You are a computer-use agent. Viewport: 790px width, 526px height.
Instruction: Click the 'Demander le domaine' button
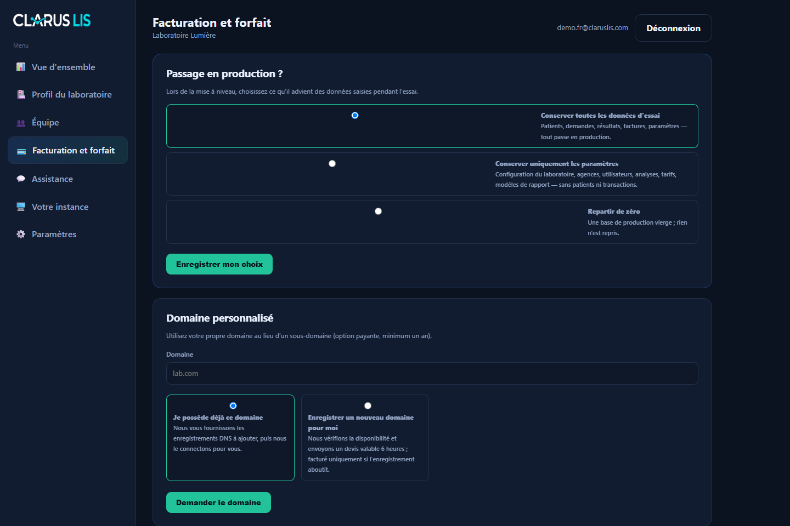coord(218,502)
